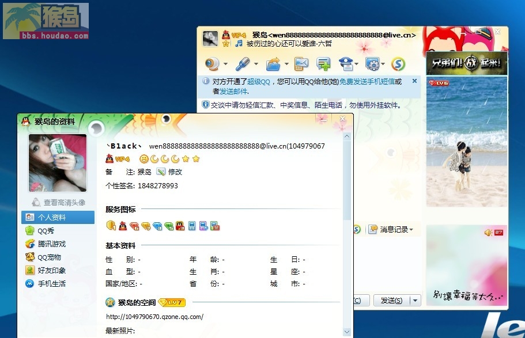Click the 免费发送手机短信 link
525x338 pixels.
367,82
